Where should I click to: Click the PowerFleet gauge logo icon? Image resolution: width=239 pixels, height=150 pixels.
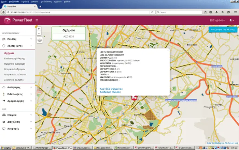point(7,20)
